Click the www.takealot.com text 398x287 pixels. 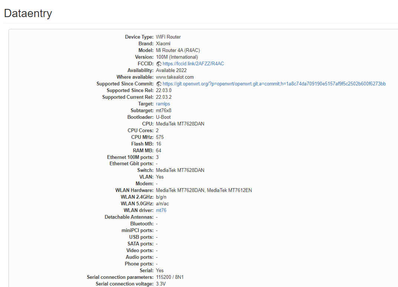pos(174,77)
